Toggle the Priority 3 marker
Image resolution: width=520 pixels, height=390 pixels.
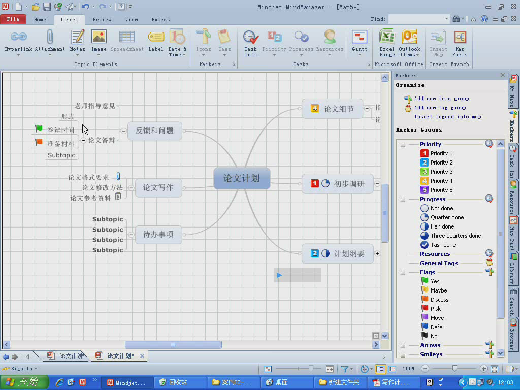(x=436, y=172)
